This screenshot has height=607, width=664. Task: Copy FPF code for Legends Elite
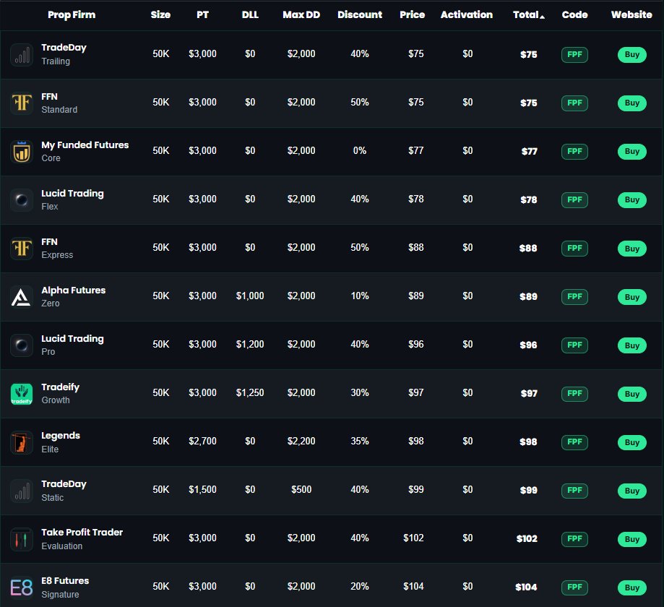tap(574, 442)
